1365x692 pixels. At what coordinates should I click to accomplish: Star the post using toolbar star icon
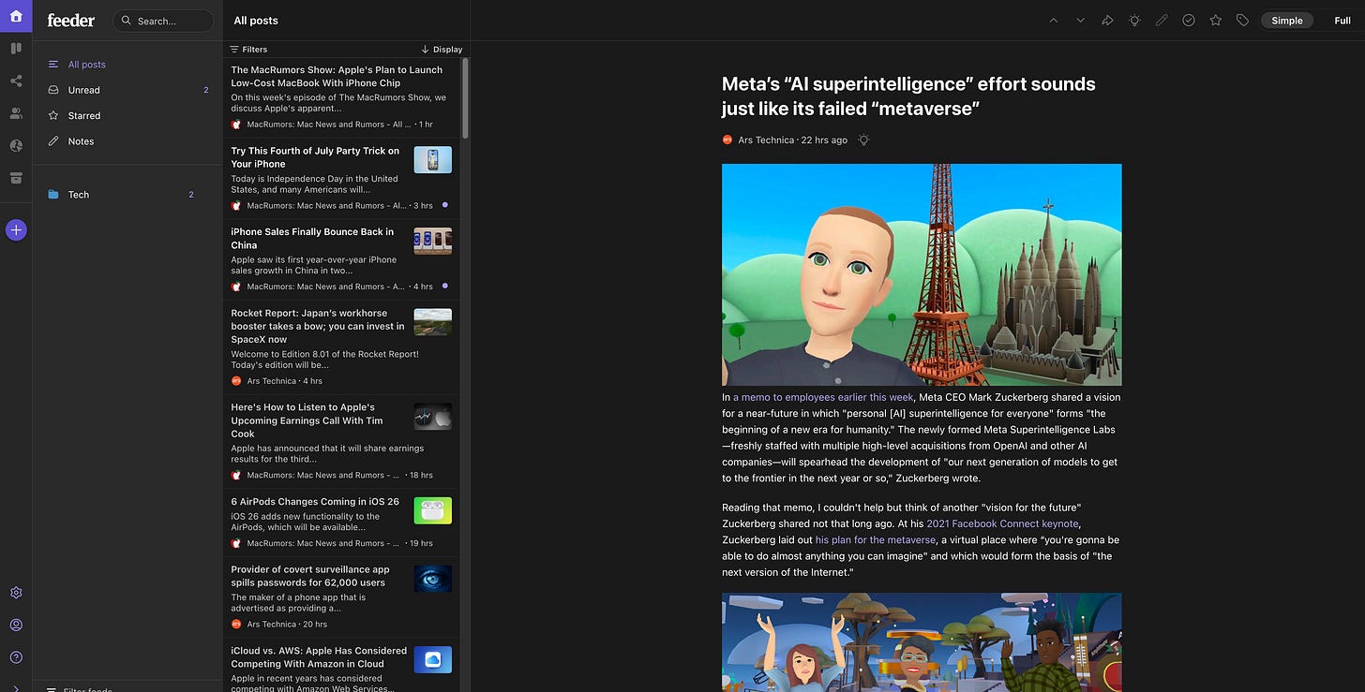pyautogui.click(x=1216, y=20)
